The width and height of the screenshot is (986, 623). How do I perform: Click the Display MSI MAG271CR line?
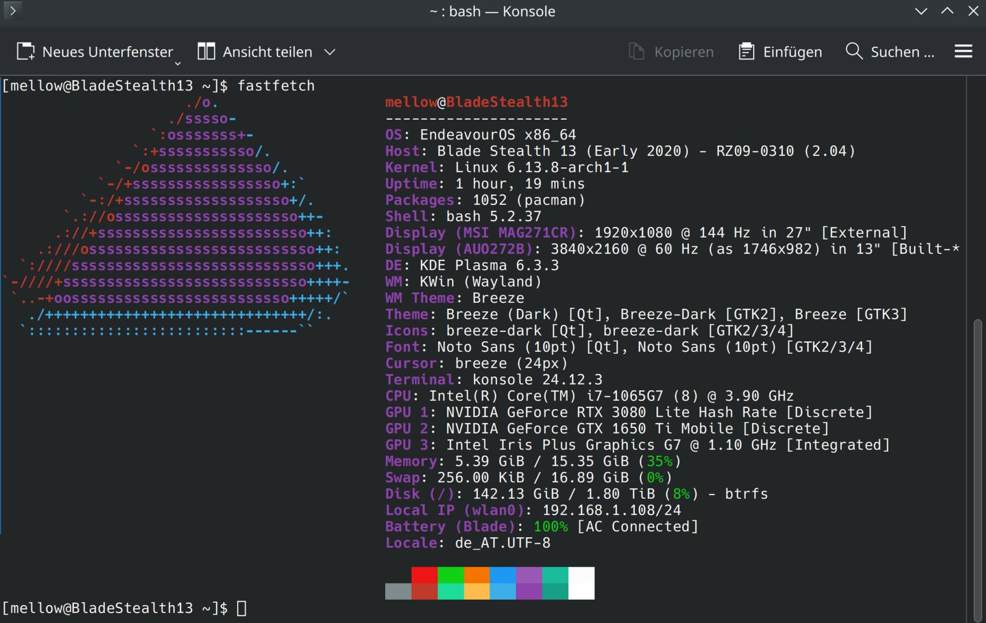point(647,233)
